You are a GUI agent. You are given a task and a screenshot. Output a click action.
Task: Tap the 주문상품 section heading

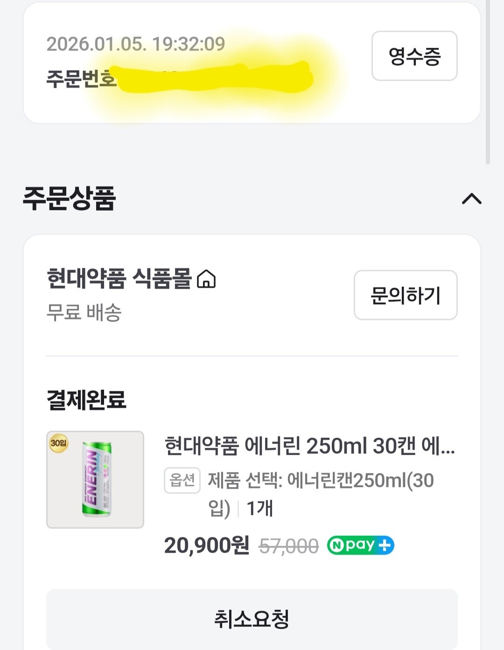coord(69,198)
